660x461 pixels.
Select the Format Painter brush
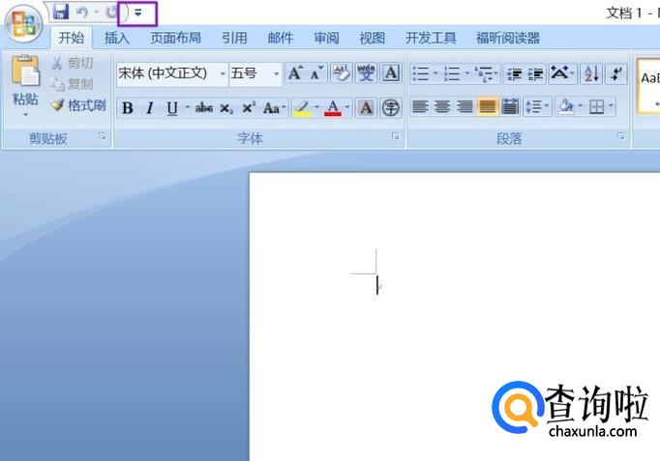pos(78,105)
